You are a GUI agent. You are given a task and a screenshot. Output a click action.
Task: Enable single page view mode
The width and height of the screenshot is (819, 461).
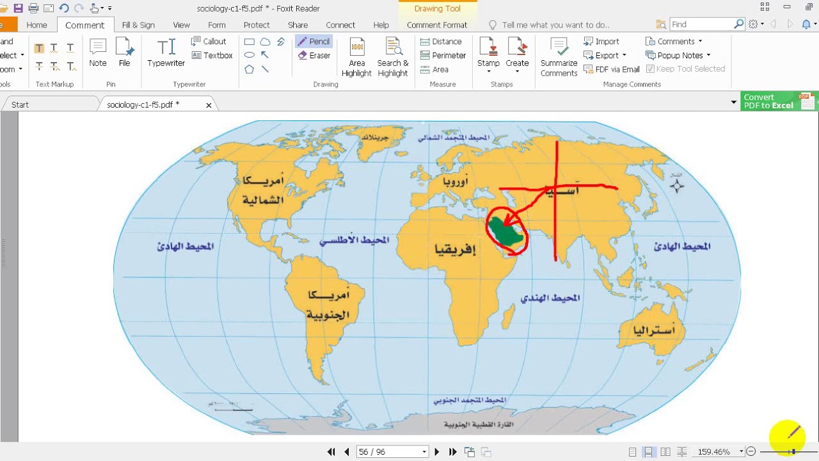(x=632, y=452)
